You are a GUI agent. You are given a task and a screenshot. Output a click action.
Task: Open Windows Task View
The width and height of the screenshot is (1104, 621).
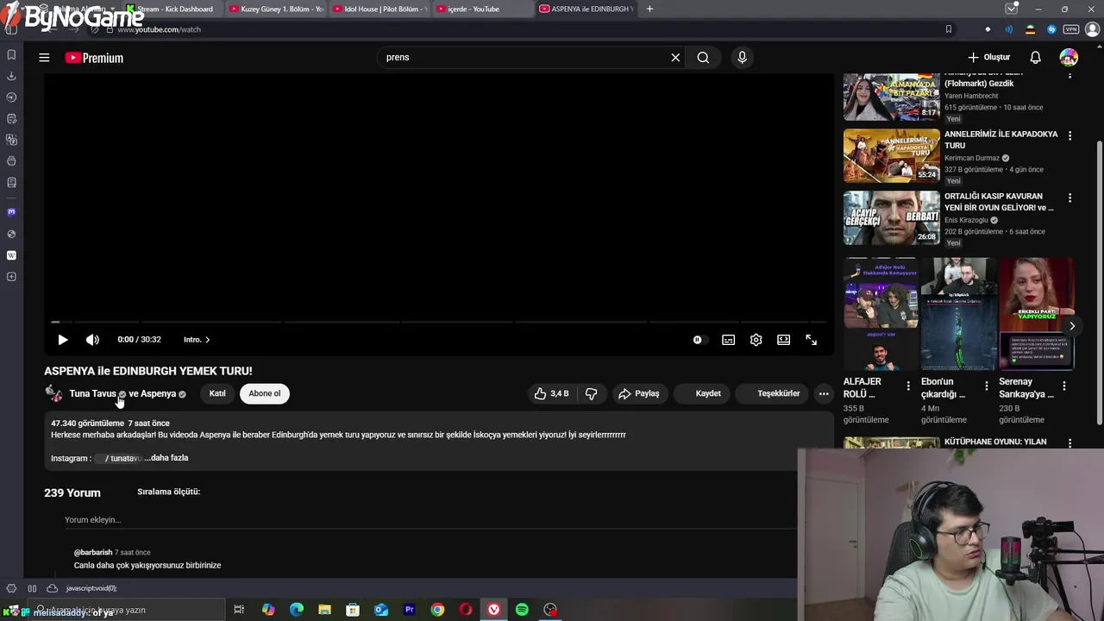[x=239, y=610]
